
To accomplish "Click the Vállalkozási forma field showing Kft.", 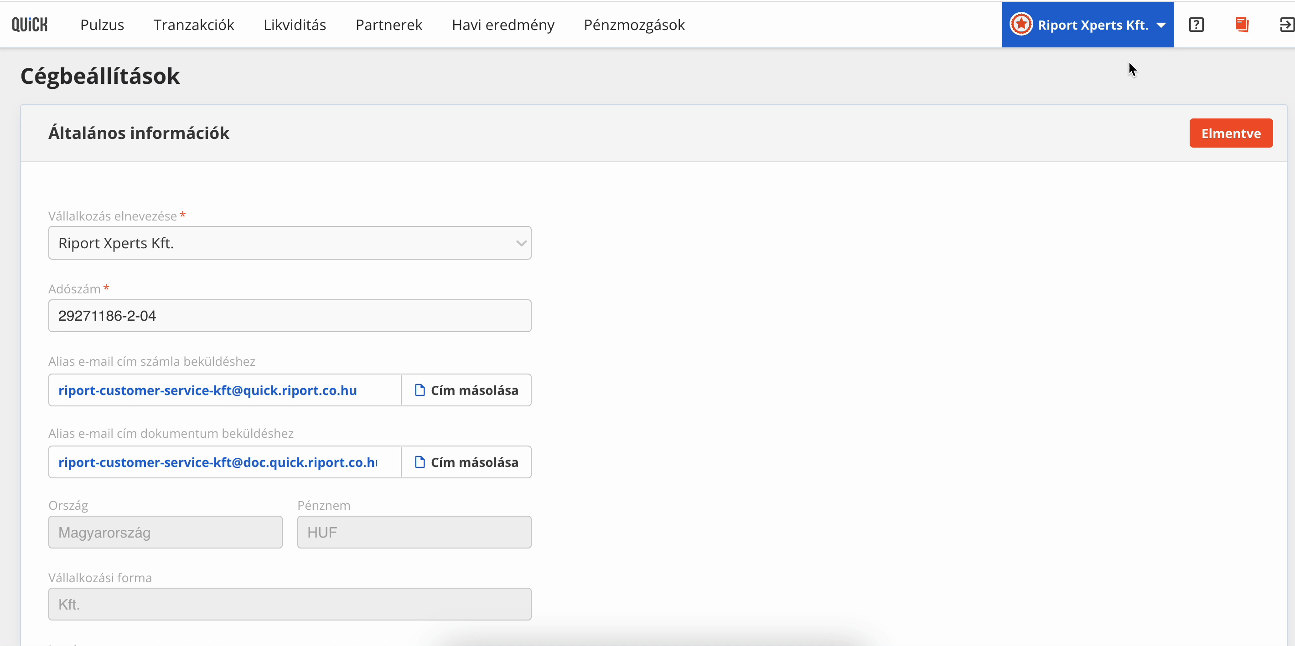I will [290, 604].
